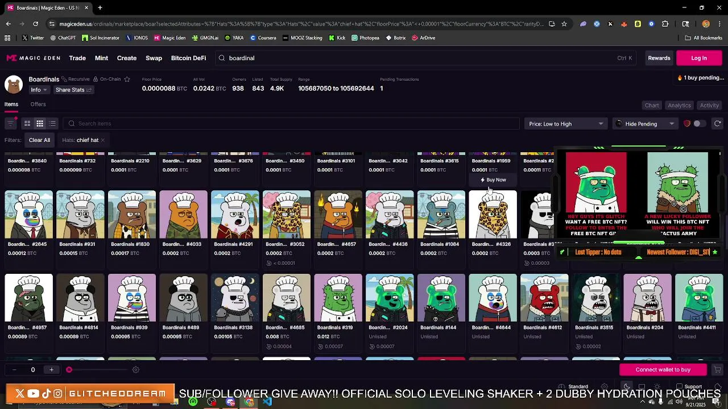Viewport: 728px width, 409px height.
Task: Remove the chief hat filter
Action: tap(102, 140)
